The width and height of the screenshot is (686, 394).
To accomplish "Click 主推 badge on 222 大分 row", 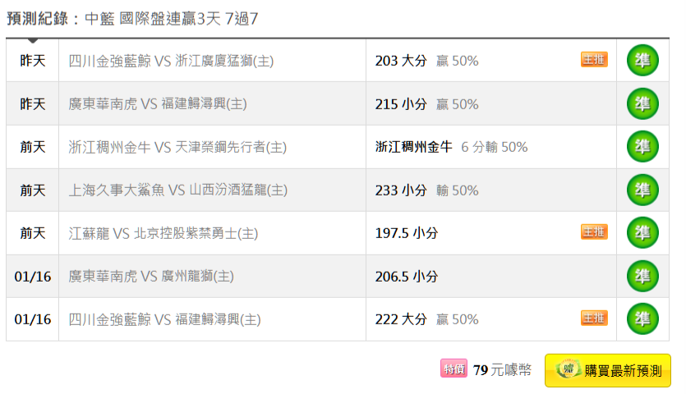I will pos(594,318).
